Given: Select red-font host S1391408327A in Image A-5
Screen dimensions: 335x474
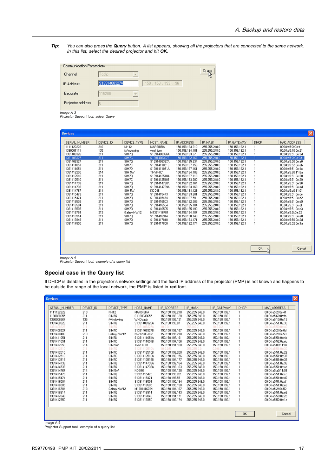Looking at the screenshot, I should 144,327.
